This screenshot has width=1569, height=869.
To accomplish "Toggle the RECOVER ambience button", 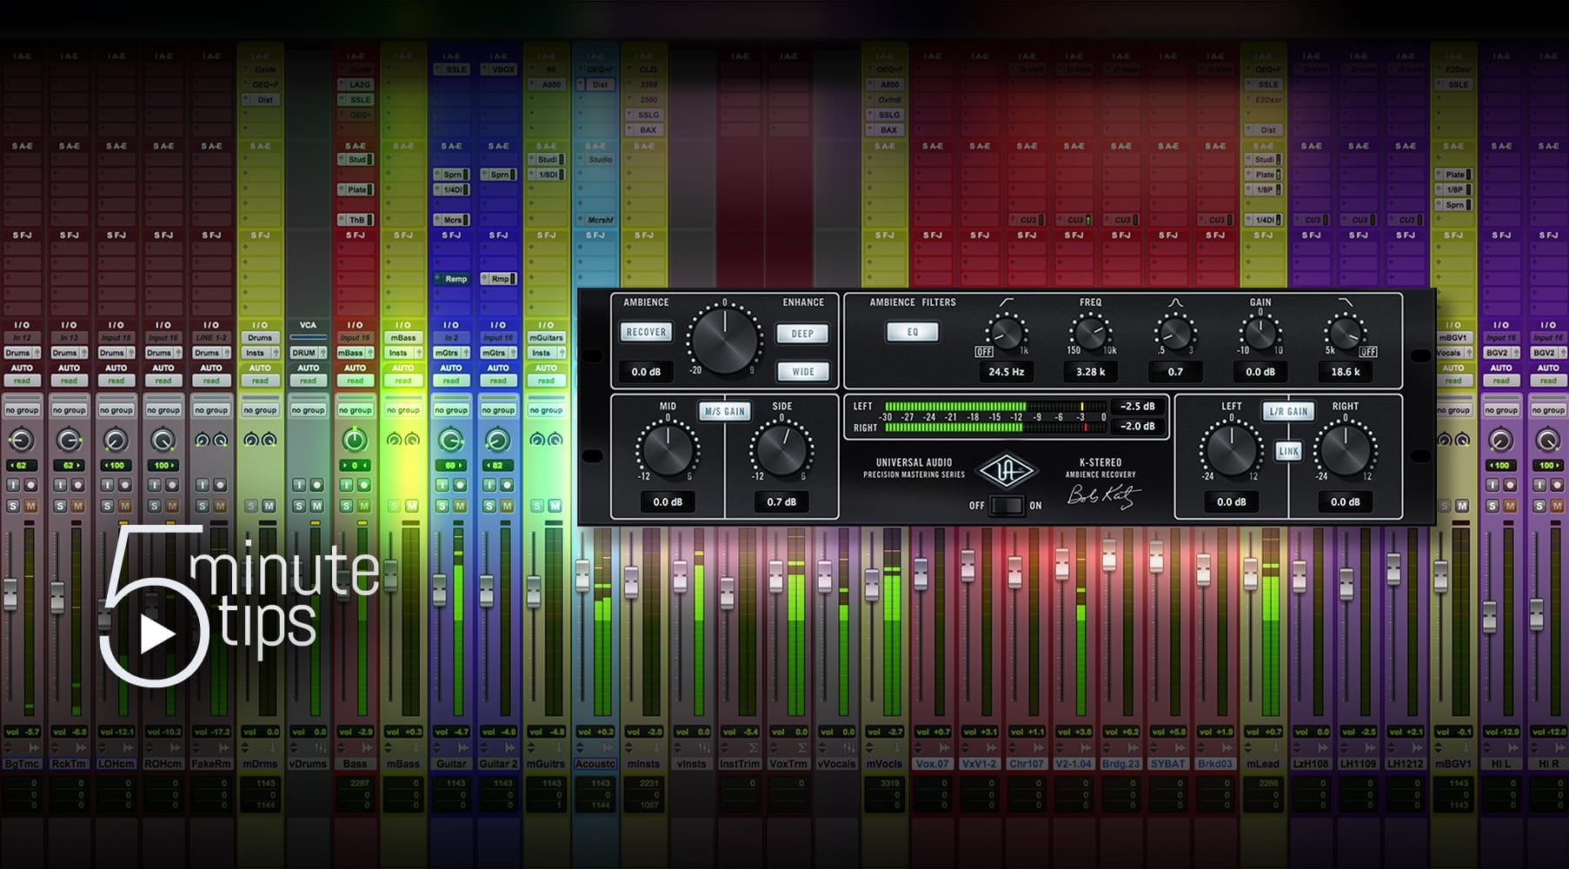I will coord(646,332).
